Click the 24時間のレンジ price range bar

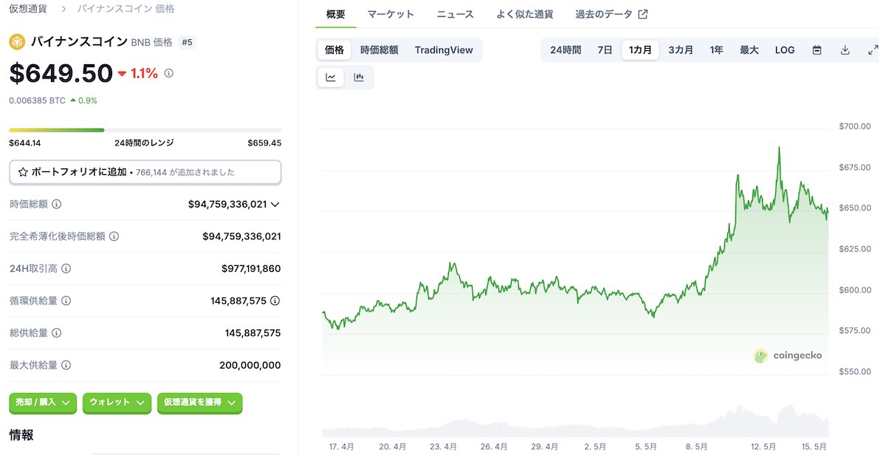[145, 130]
